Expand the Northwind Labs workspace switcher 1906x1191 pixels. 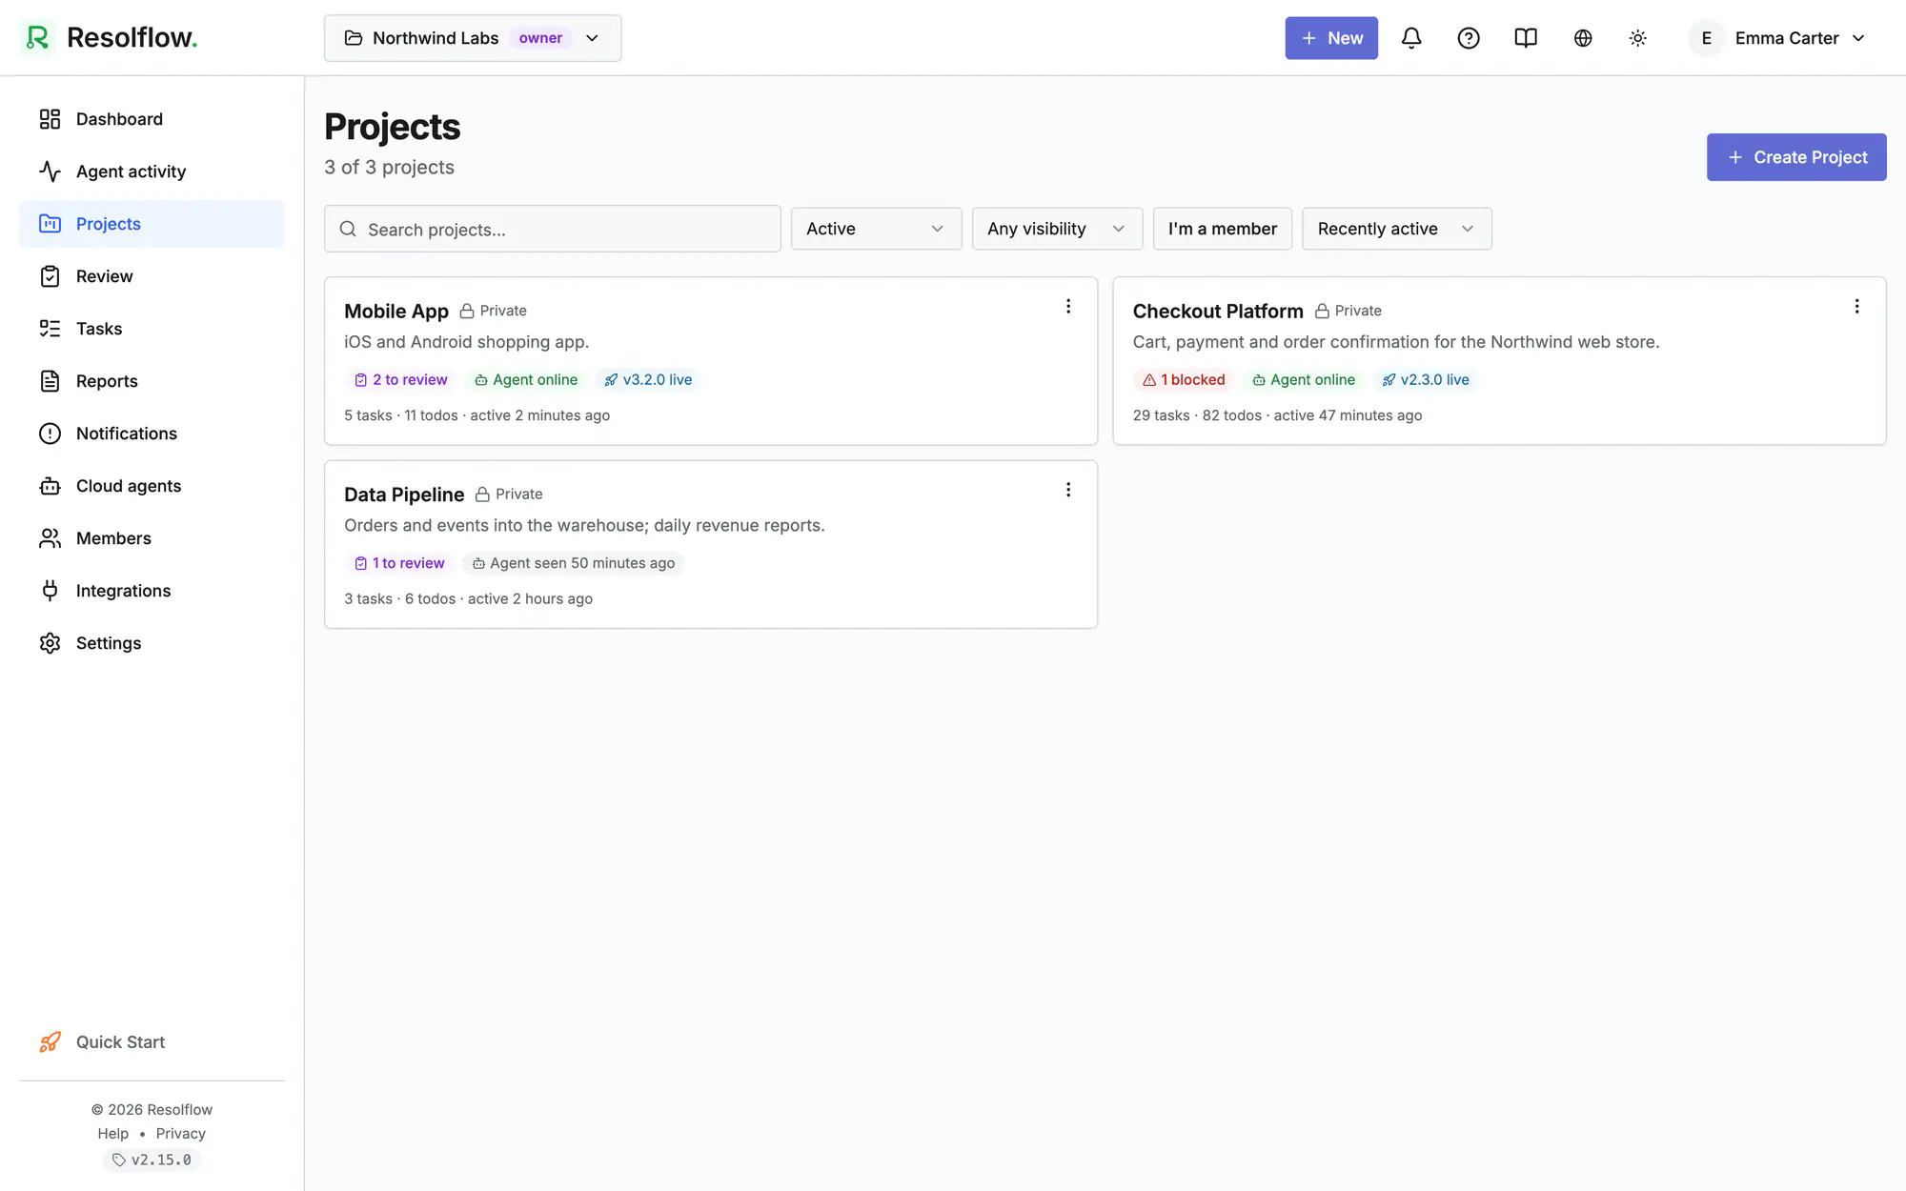pos(473,38)
